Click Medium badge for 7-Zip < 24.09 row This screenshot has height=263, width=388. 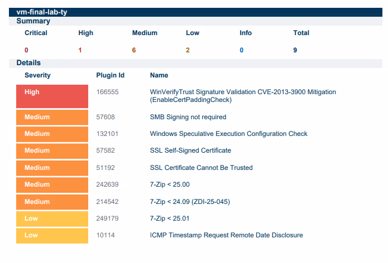[x=52, y=202]
